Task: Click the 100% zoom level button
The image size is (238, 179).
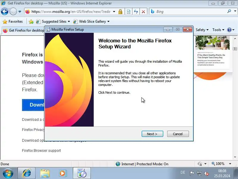Action: [x=218, y=164]
